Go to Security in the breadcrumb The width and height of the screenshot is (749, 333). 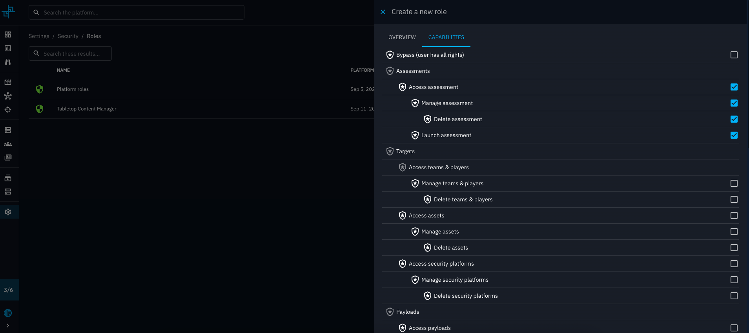click(68, 36)
